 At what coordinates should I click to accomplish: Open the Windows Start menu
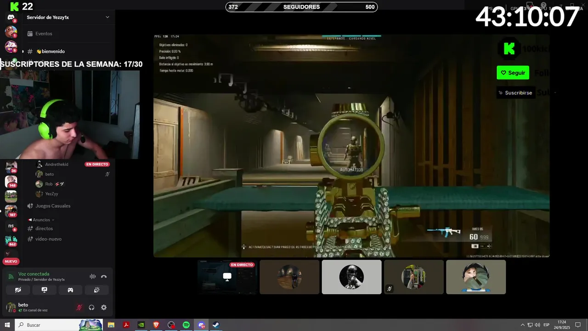7,325
